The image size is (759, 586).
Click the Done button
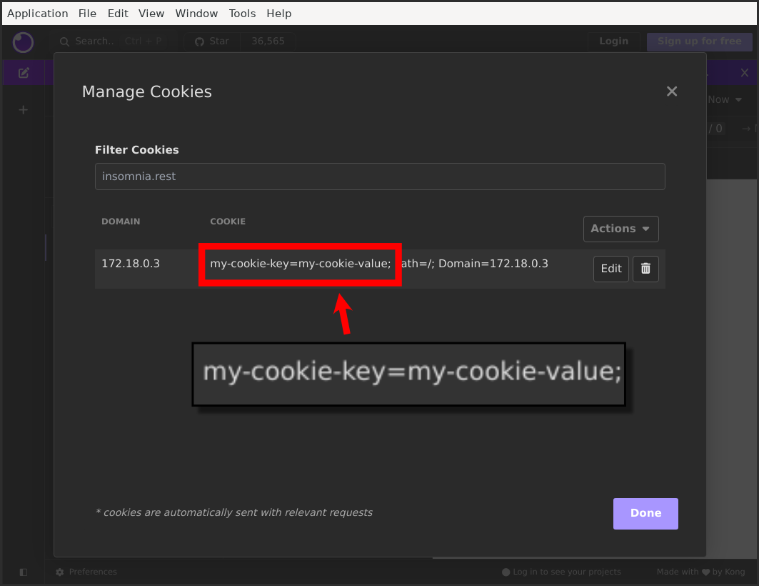tap(645, 513)
